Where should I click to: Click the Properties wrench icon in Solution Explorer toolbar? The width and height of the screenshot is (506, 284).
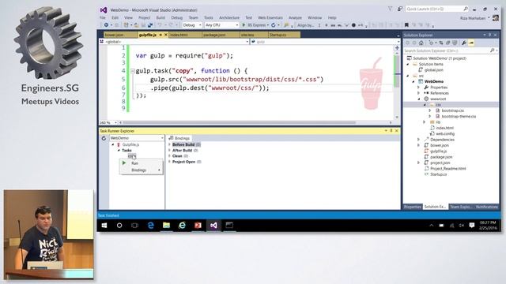coord(464,43)
